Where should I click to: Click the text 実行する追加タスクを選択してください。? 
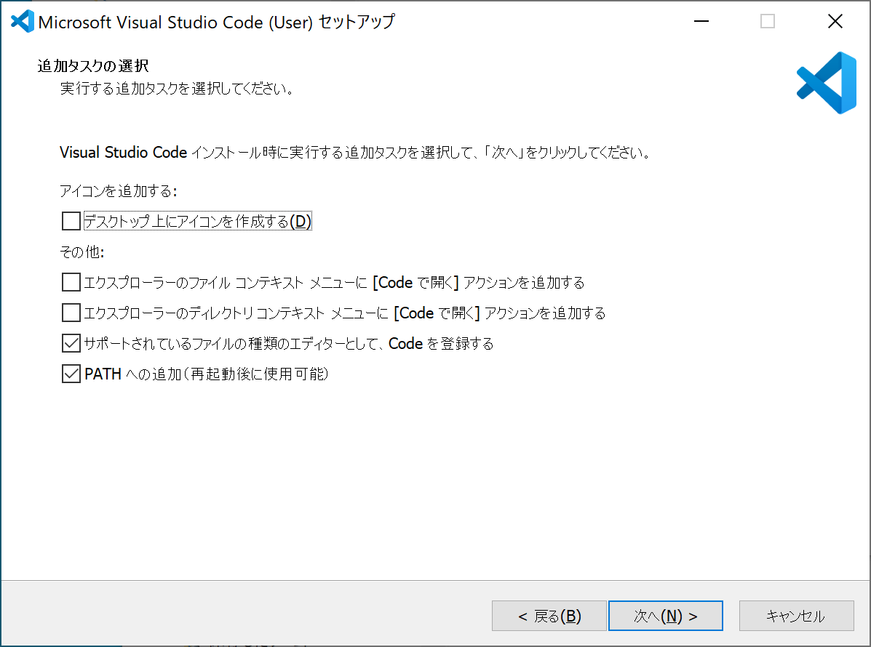(x=177, y=88)
